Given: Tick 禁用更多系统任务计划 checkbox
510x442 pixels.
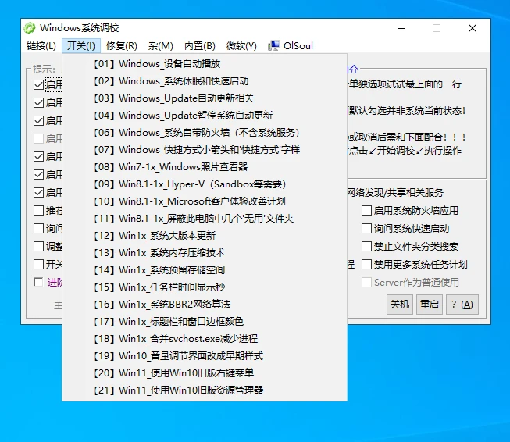Looking at the screenshot, I should click(x=367, y=264).
